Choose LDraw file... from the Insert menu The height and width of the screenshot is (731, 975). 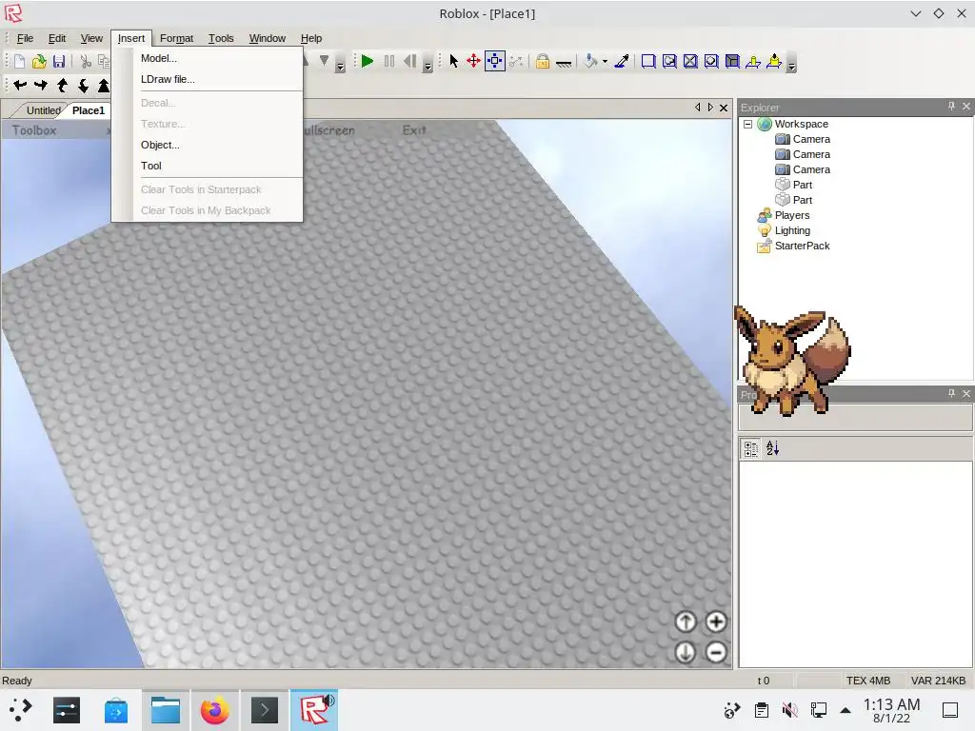coord(207,79)
